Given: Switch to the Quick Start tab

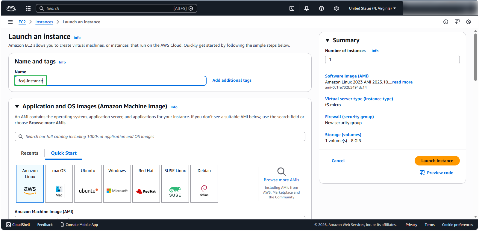Looking at the screenshot, I should click(64, 153).
